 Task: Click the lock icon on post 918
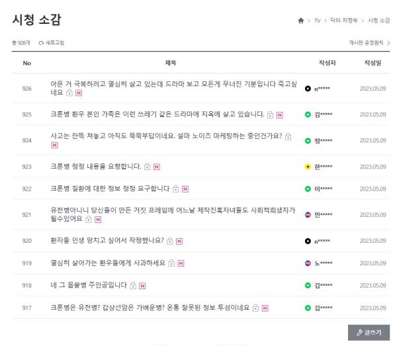(133, 286)
